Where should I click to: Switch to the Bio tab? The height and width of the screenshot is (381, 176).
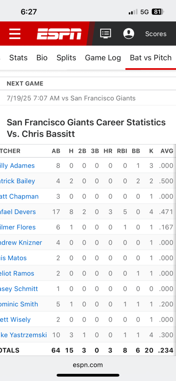(42, 58)
